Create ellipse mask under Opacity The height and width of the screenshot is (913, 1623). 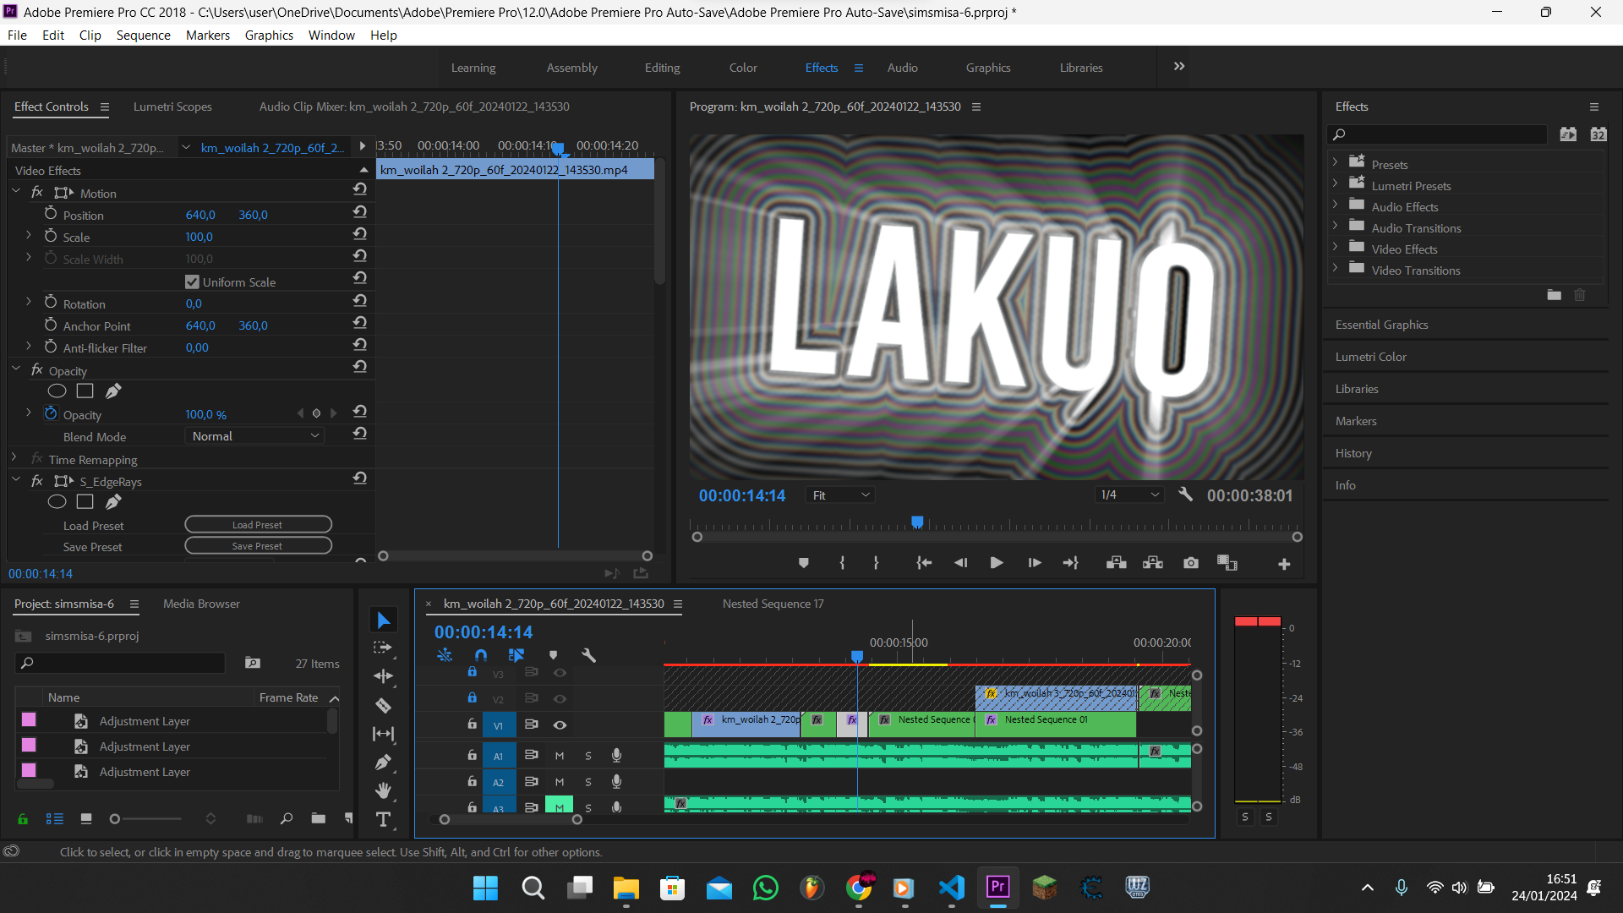pyautogui.click(x=57, y=391)
